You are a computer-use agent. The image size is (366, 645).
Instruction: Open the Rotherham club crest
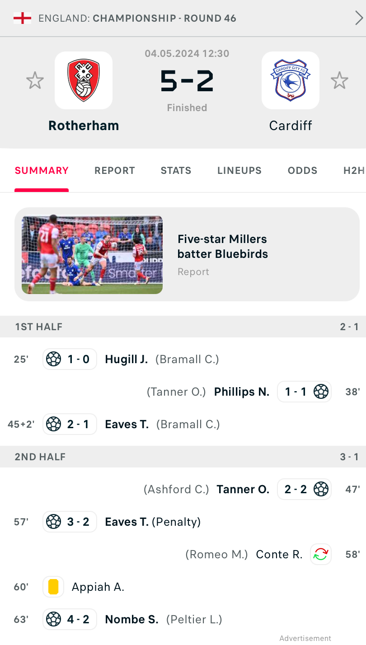[x=84, y=80]
